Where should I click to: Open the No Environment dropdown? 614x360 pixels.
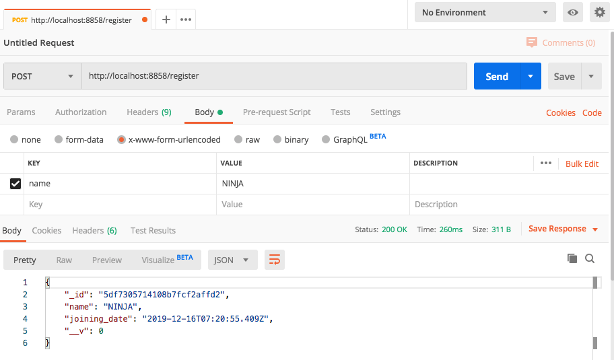pos(484,12)
